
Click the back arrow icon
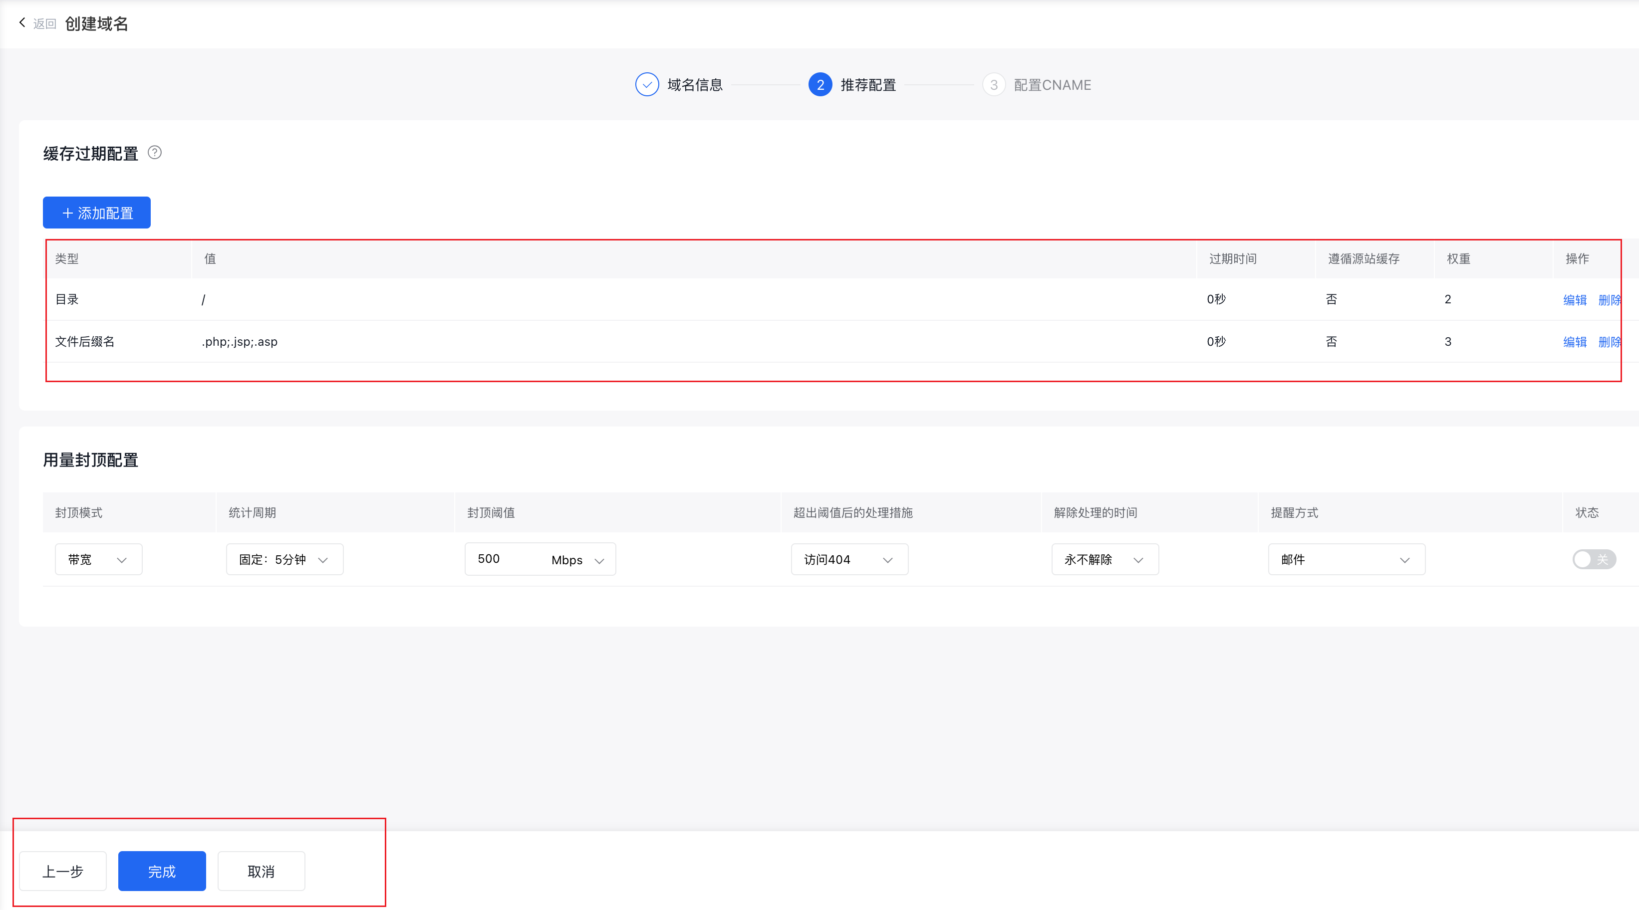coord(22,23)
